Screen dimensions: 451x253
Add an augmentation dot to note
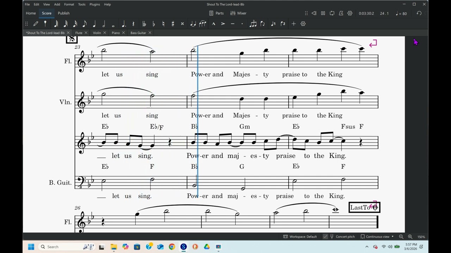point(124,24)
